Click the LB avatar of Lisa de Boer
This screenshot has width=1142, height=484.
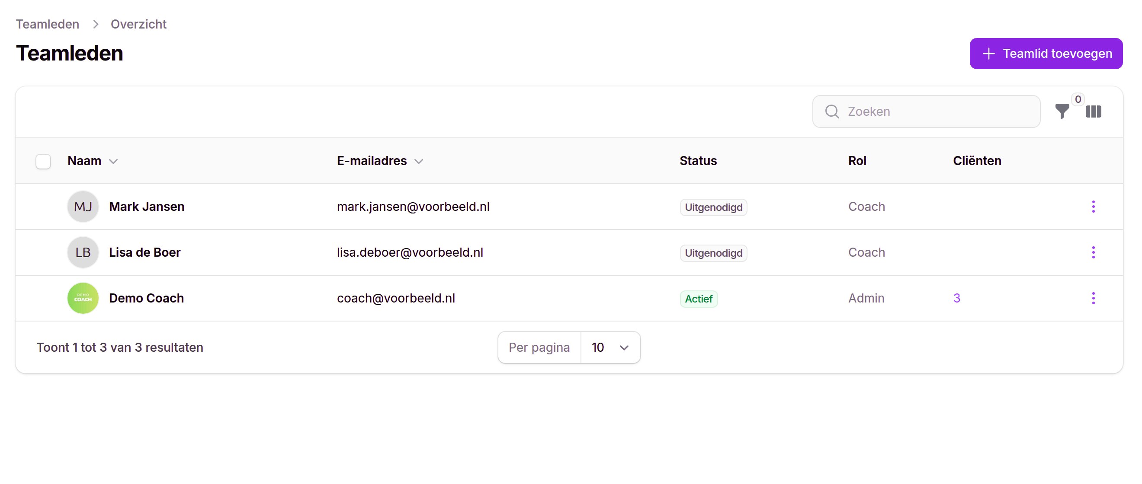point(83,252)
